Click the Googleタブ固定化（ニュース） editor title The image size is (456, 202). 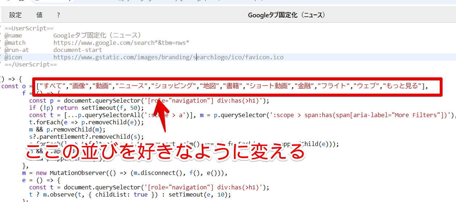point(286,15)
